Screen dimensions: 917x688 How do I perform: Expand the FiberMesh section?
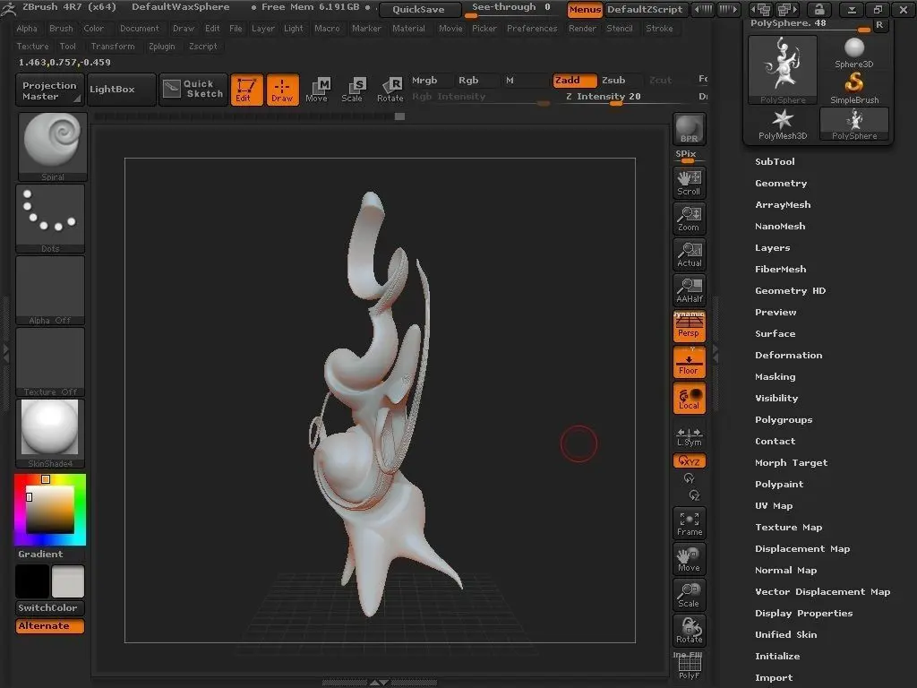(780, 269)
